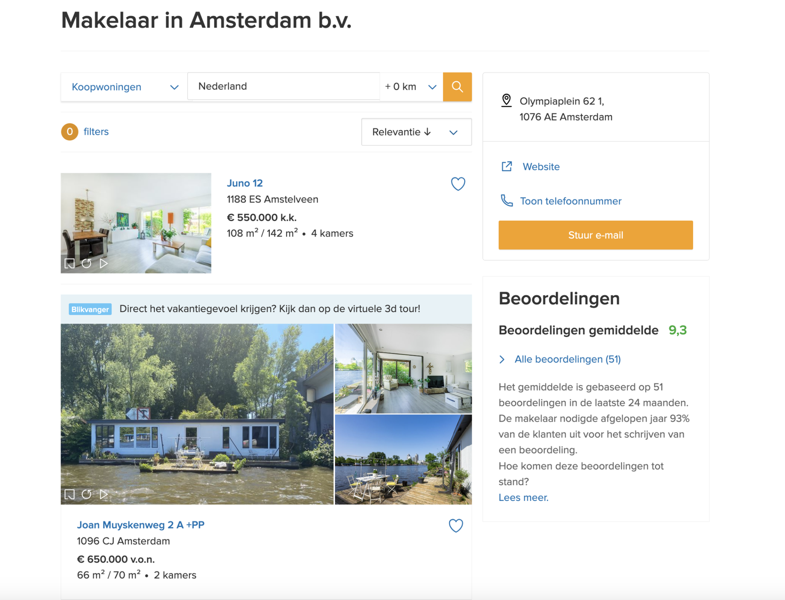Click the Blikvanger label on the highlighted listing
Viewport: 785px width, 600px height.
90,309
